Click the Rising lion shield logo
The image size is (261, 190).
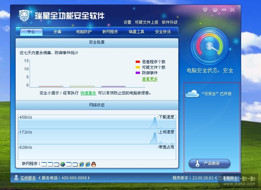click(x=24, y=15)
